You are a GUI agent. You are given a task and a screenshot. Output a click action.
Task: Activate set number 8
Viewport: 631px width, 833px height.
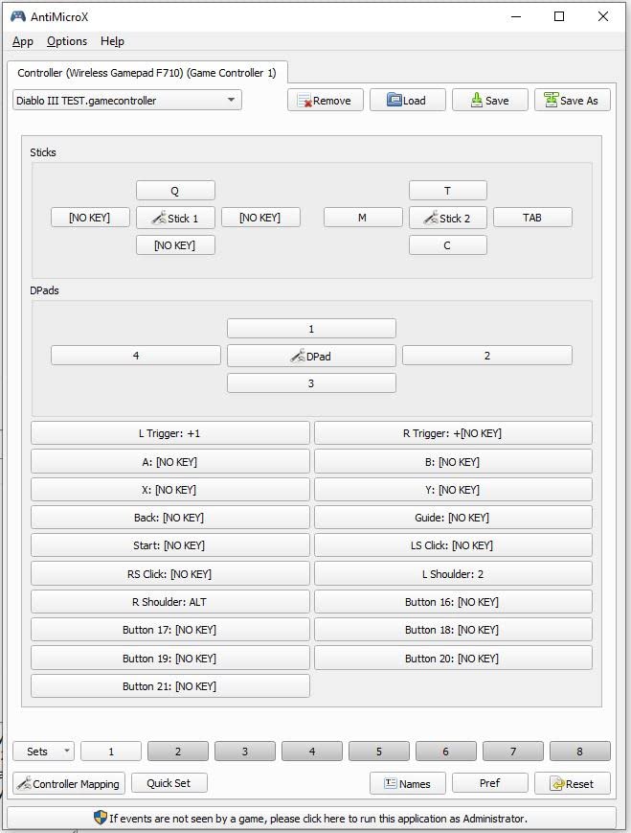click(578, 752)
